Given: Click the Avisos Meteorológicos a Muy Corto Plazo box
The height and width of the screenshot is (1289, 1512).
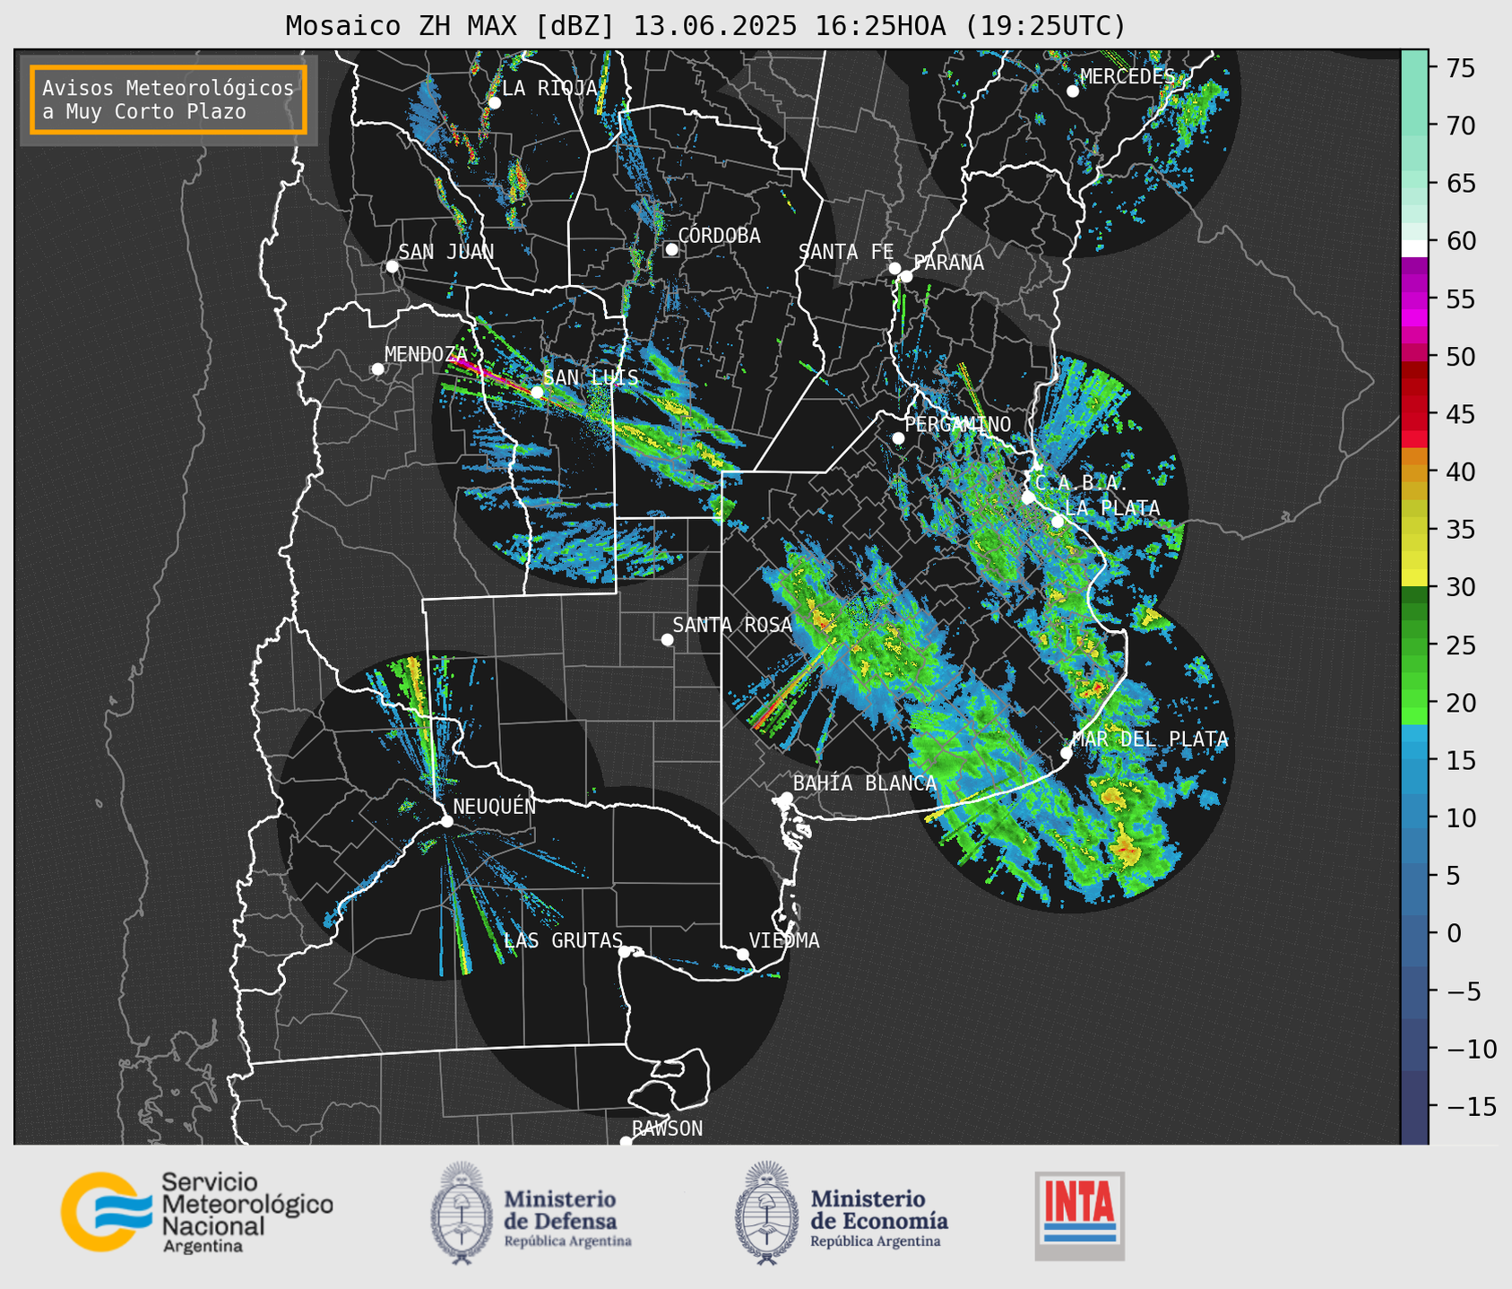Looking at the screenshot, I should 168,99.
